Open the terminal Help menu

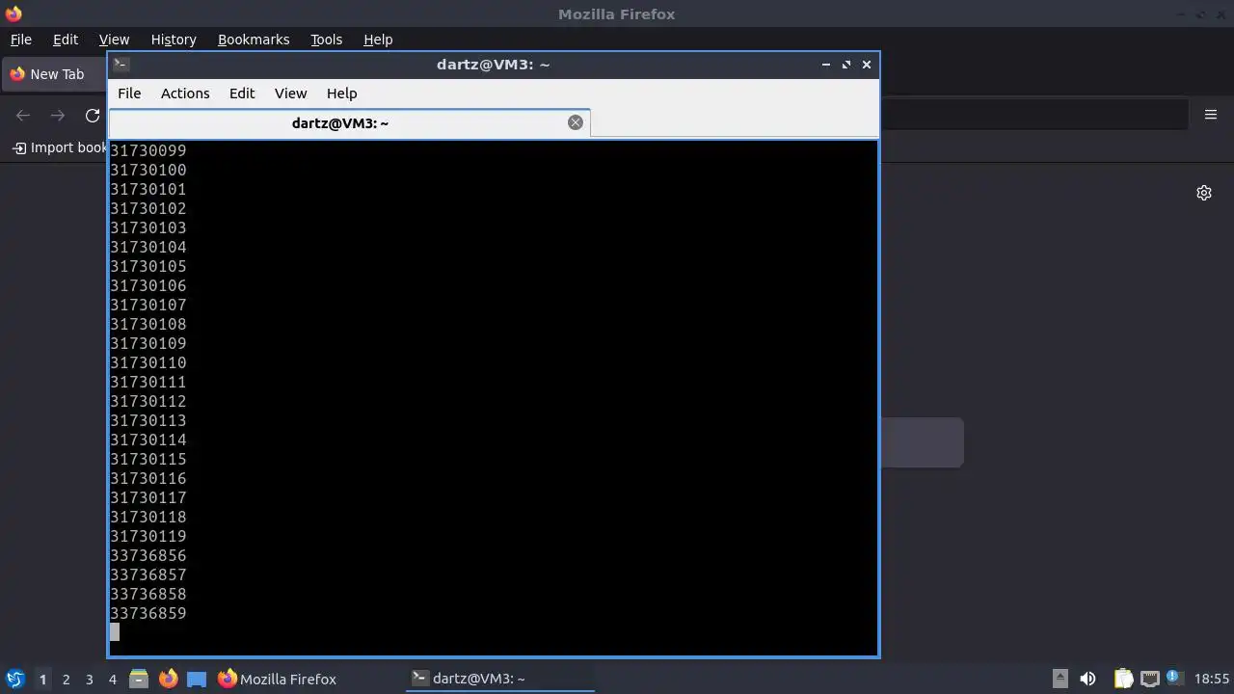(x=342, y=93)
